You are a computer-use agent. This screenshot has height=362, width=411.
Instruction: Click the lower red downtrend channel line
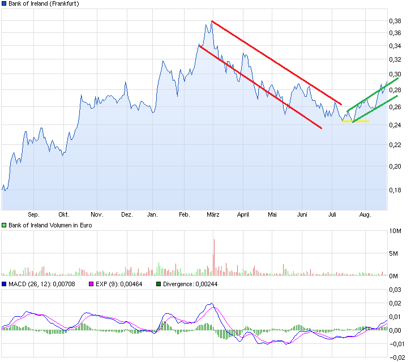260,87
